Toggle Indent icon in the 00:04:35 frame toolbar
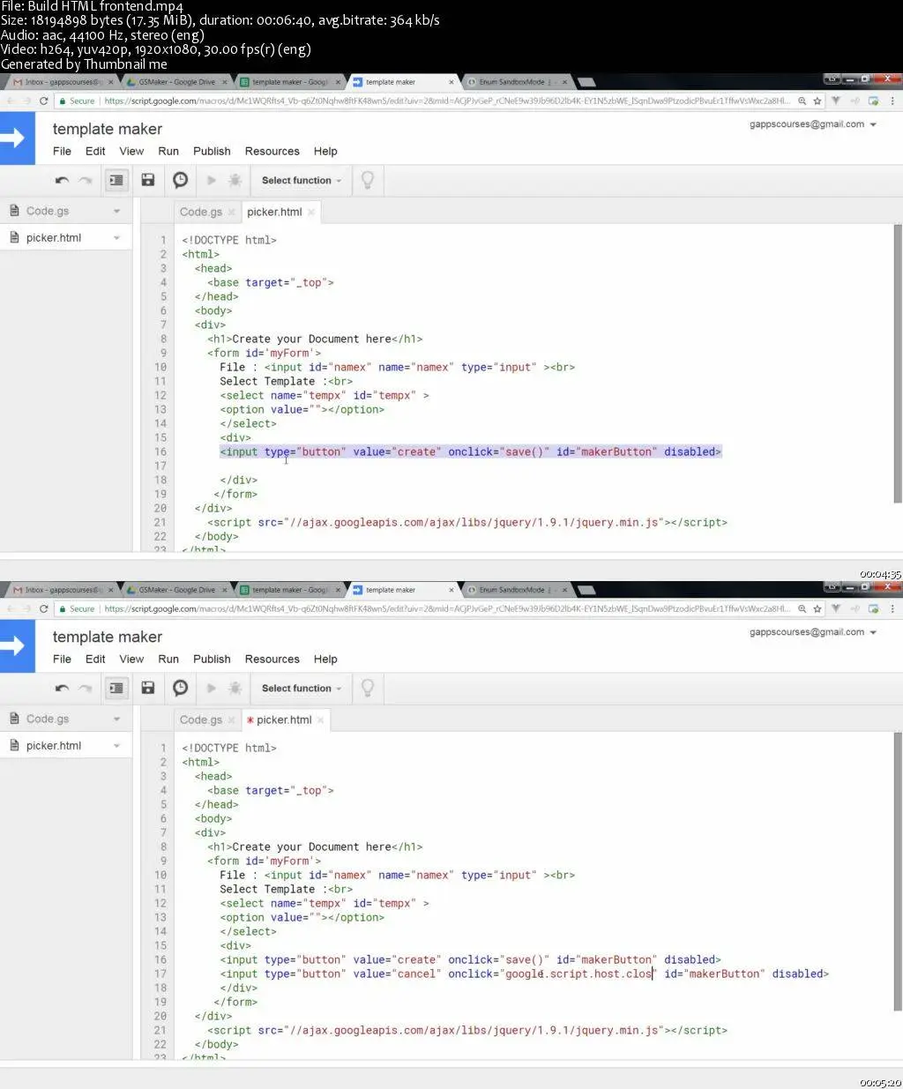The image size is (903, 1089). 116,180
